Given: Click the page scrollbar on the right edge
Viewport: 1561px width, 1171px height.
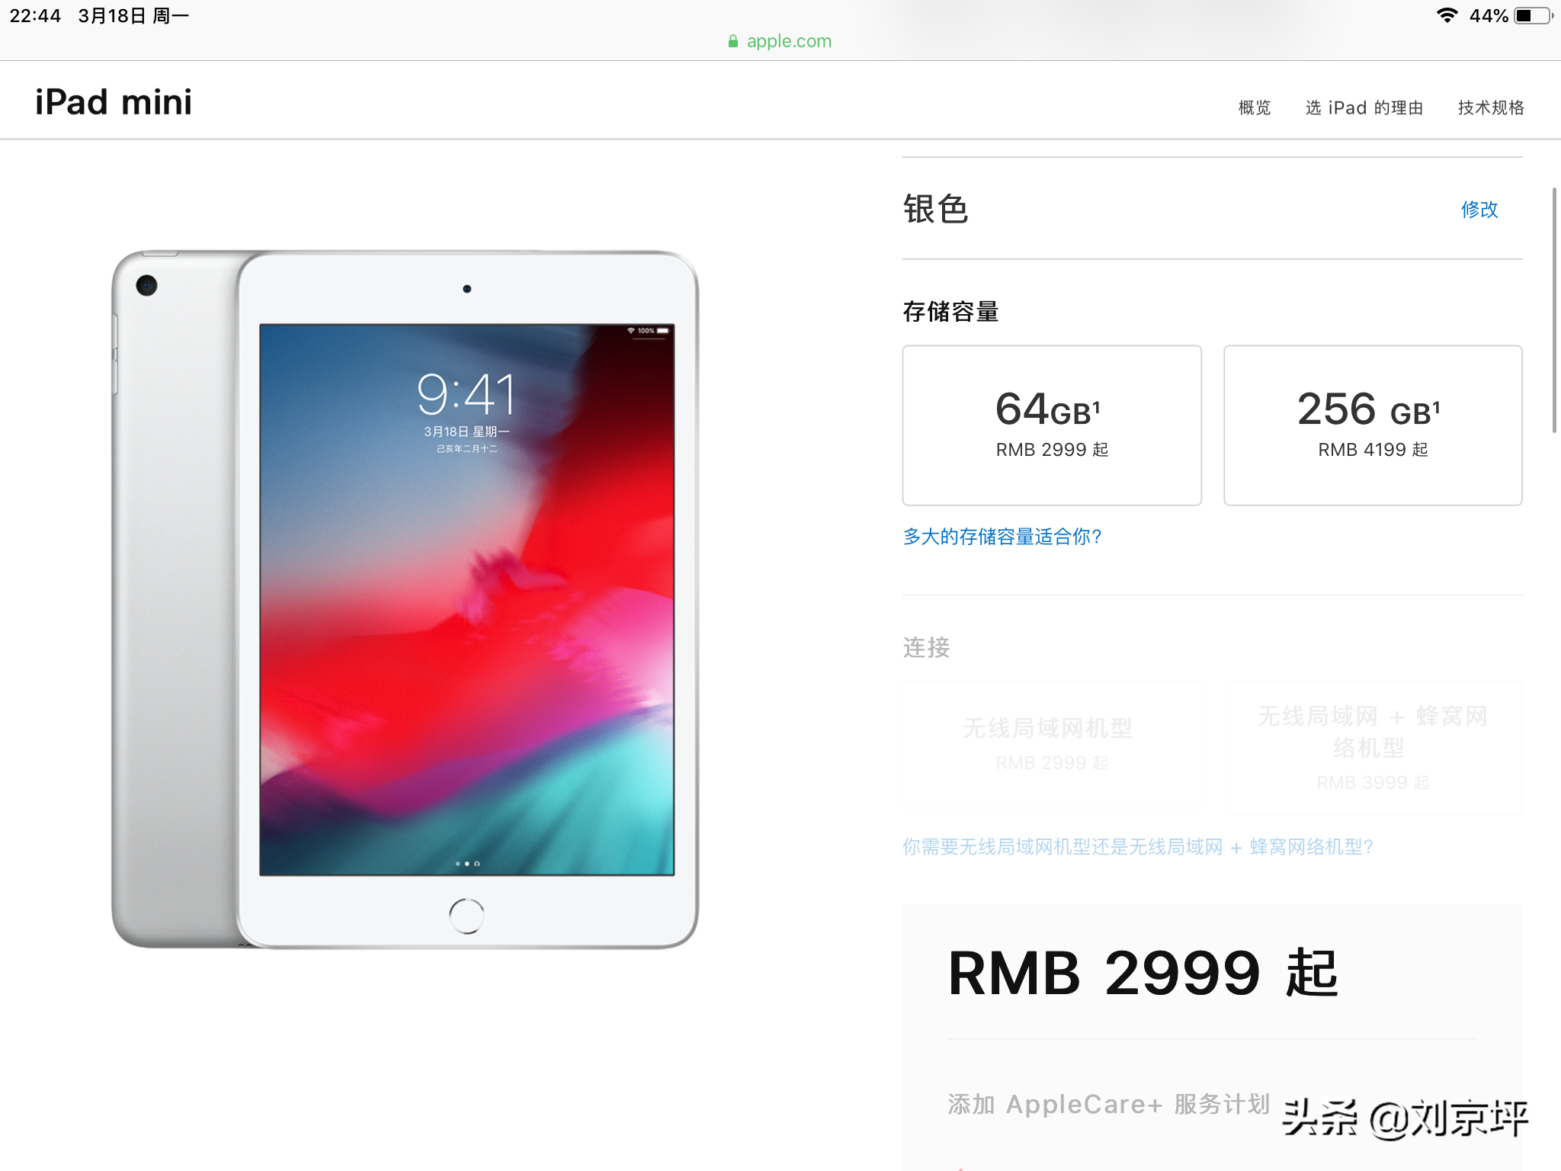Looking at the screenshot, I should pyautogui.click(x=1554, y=310).
